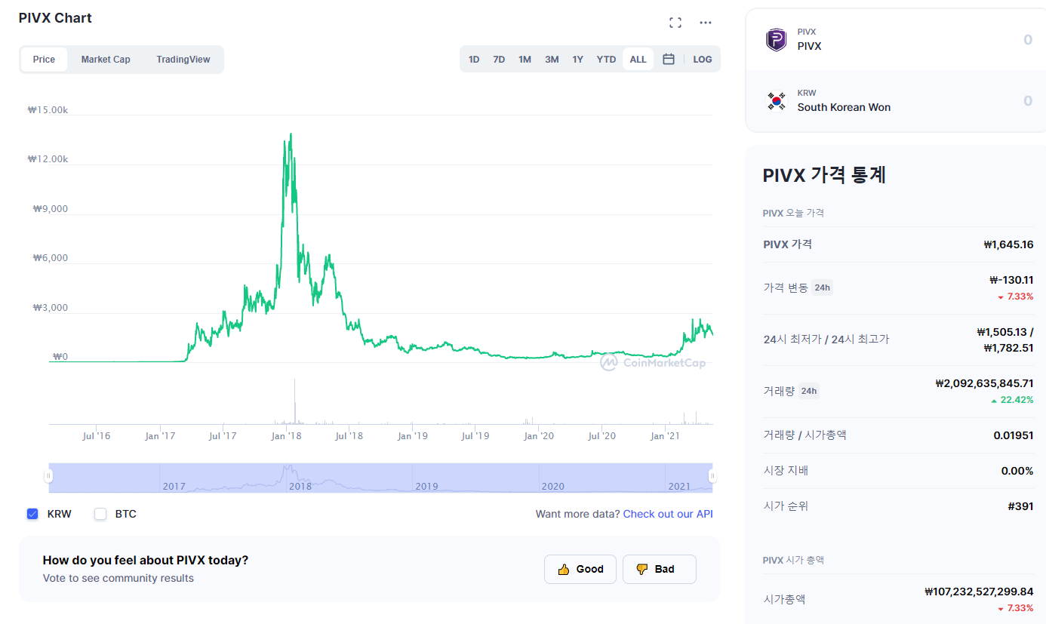The image size is (1046, 624).
Task: Open the 24h dropdown next to 가격 변동
Action: (822, 287)
